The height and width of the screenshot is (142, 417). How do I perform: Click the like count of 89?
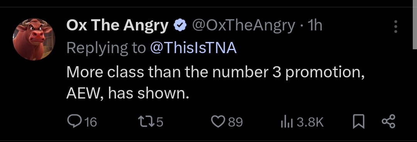pos(235,122)
